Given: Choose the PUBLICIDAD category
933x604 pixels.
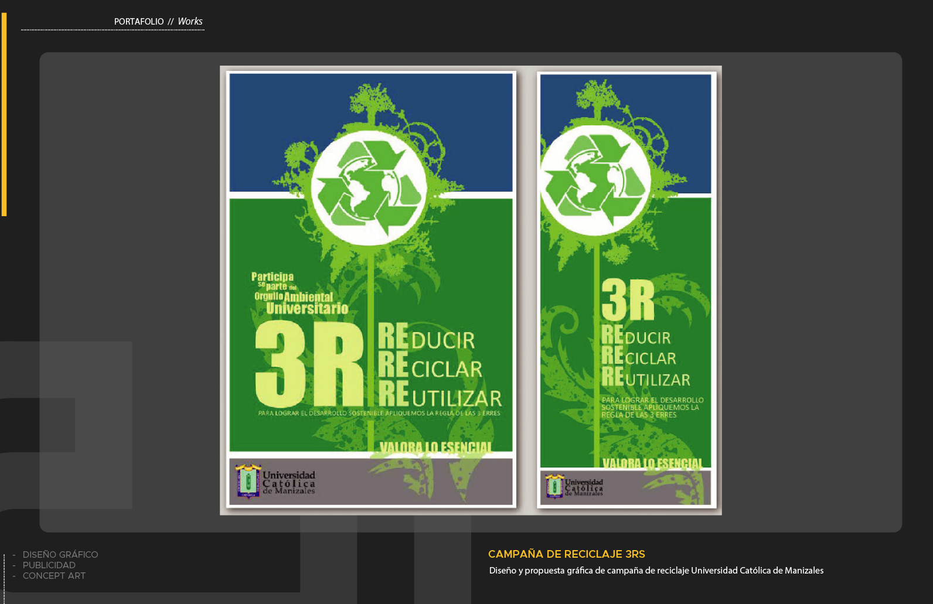Looking at the screenshot, I should 49,565.
